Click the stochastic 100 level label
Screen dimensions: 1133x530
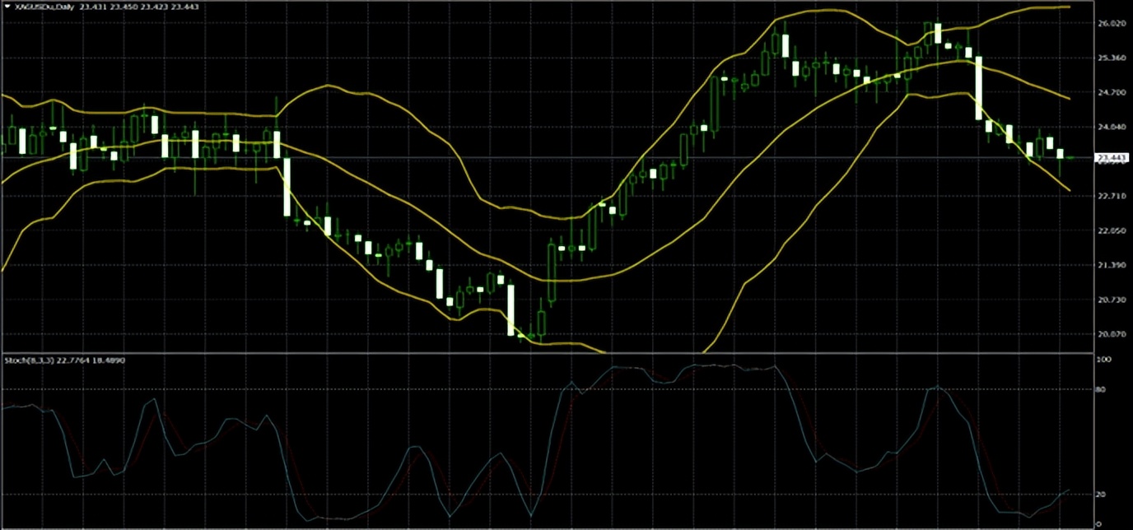point(1103,360)
